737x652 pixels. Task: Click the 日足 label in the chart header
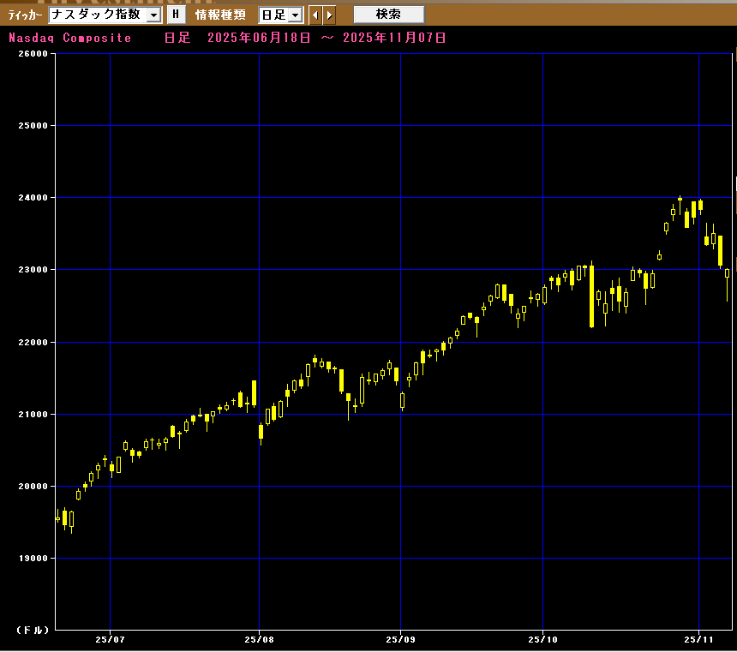click(177, 38)
